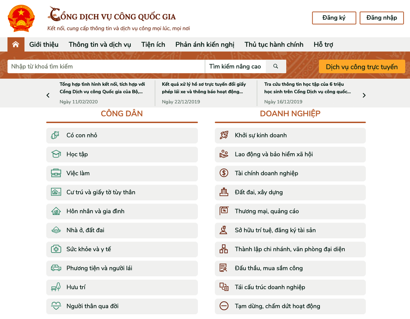Click the baby icon beside Có con nhỏ
Screen dimensions: 410x319
click(56, 135)
